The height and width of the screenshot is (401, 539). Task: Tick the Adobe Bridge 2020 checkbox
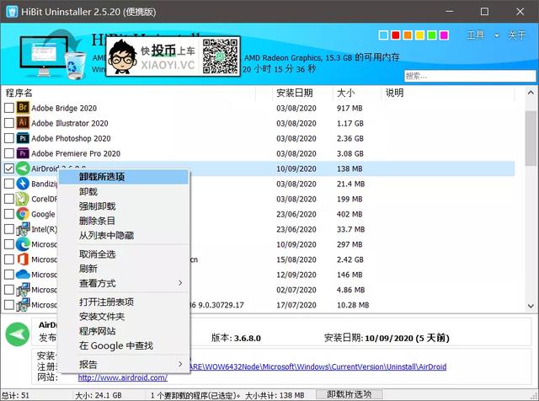pyautogui.click(x=9, y=108)
